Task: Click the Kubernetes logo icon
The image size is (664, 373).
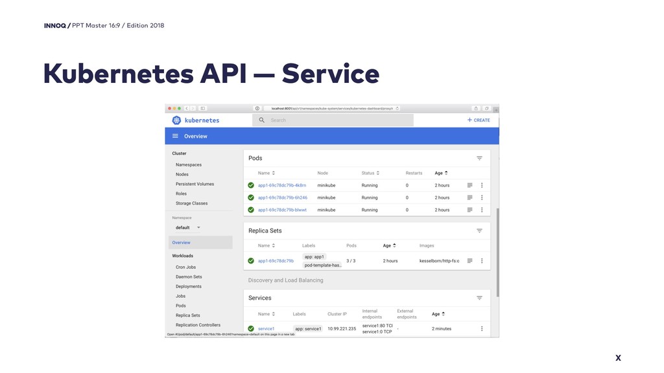Action: pos(176,120)
